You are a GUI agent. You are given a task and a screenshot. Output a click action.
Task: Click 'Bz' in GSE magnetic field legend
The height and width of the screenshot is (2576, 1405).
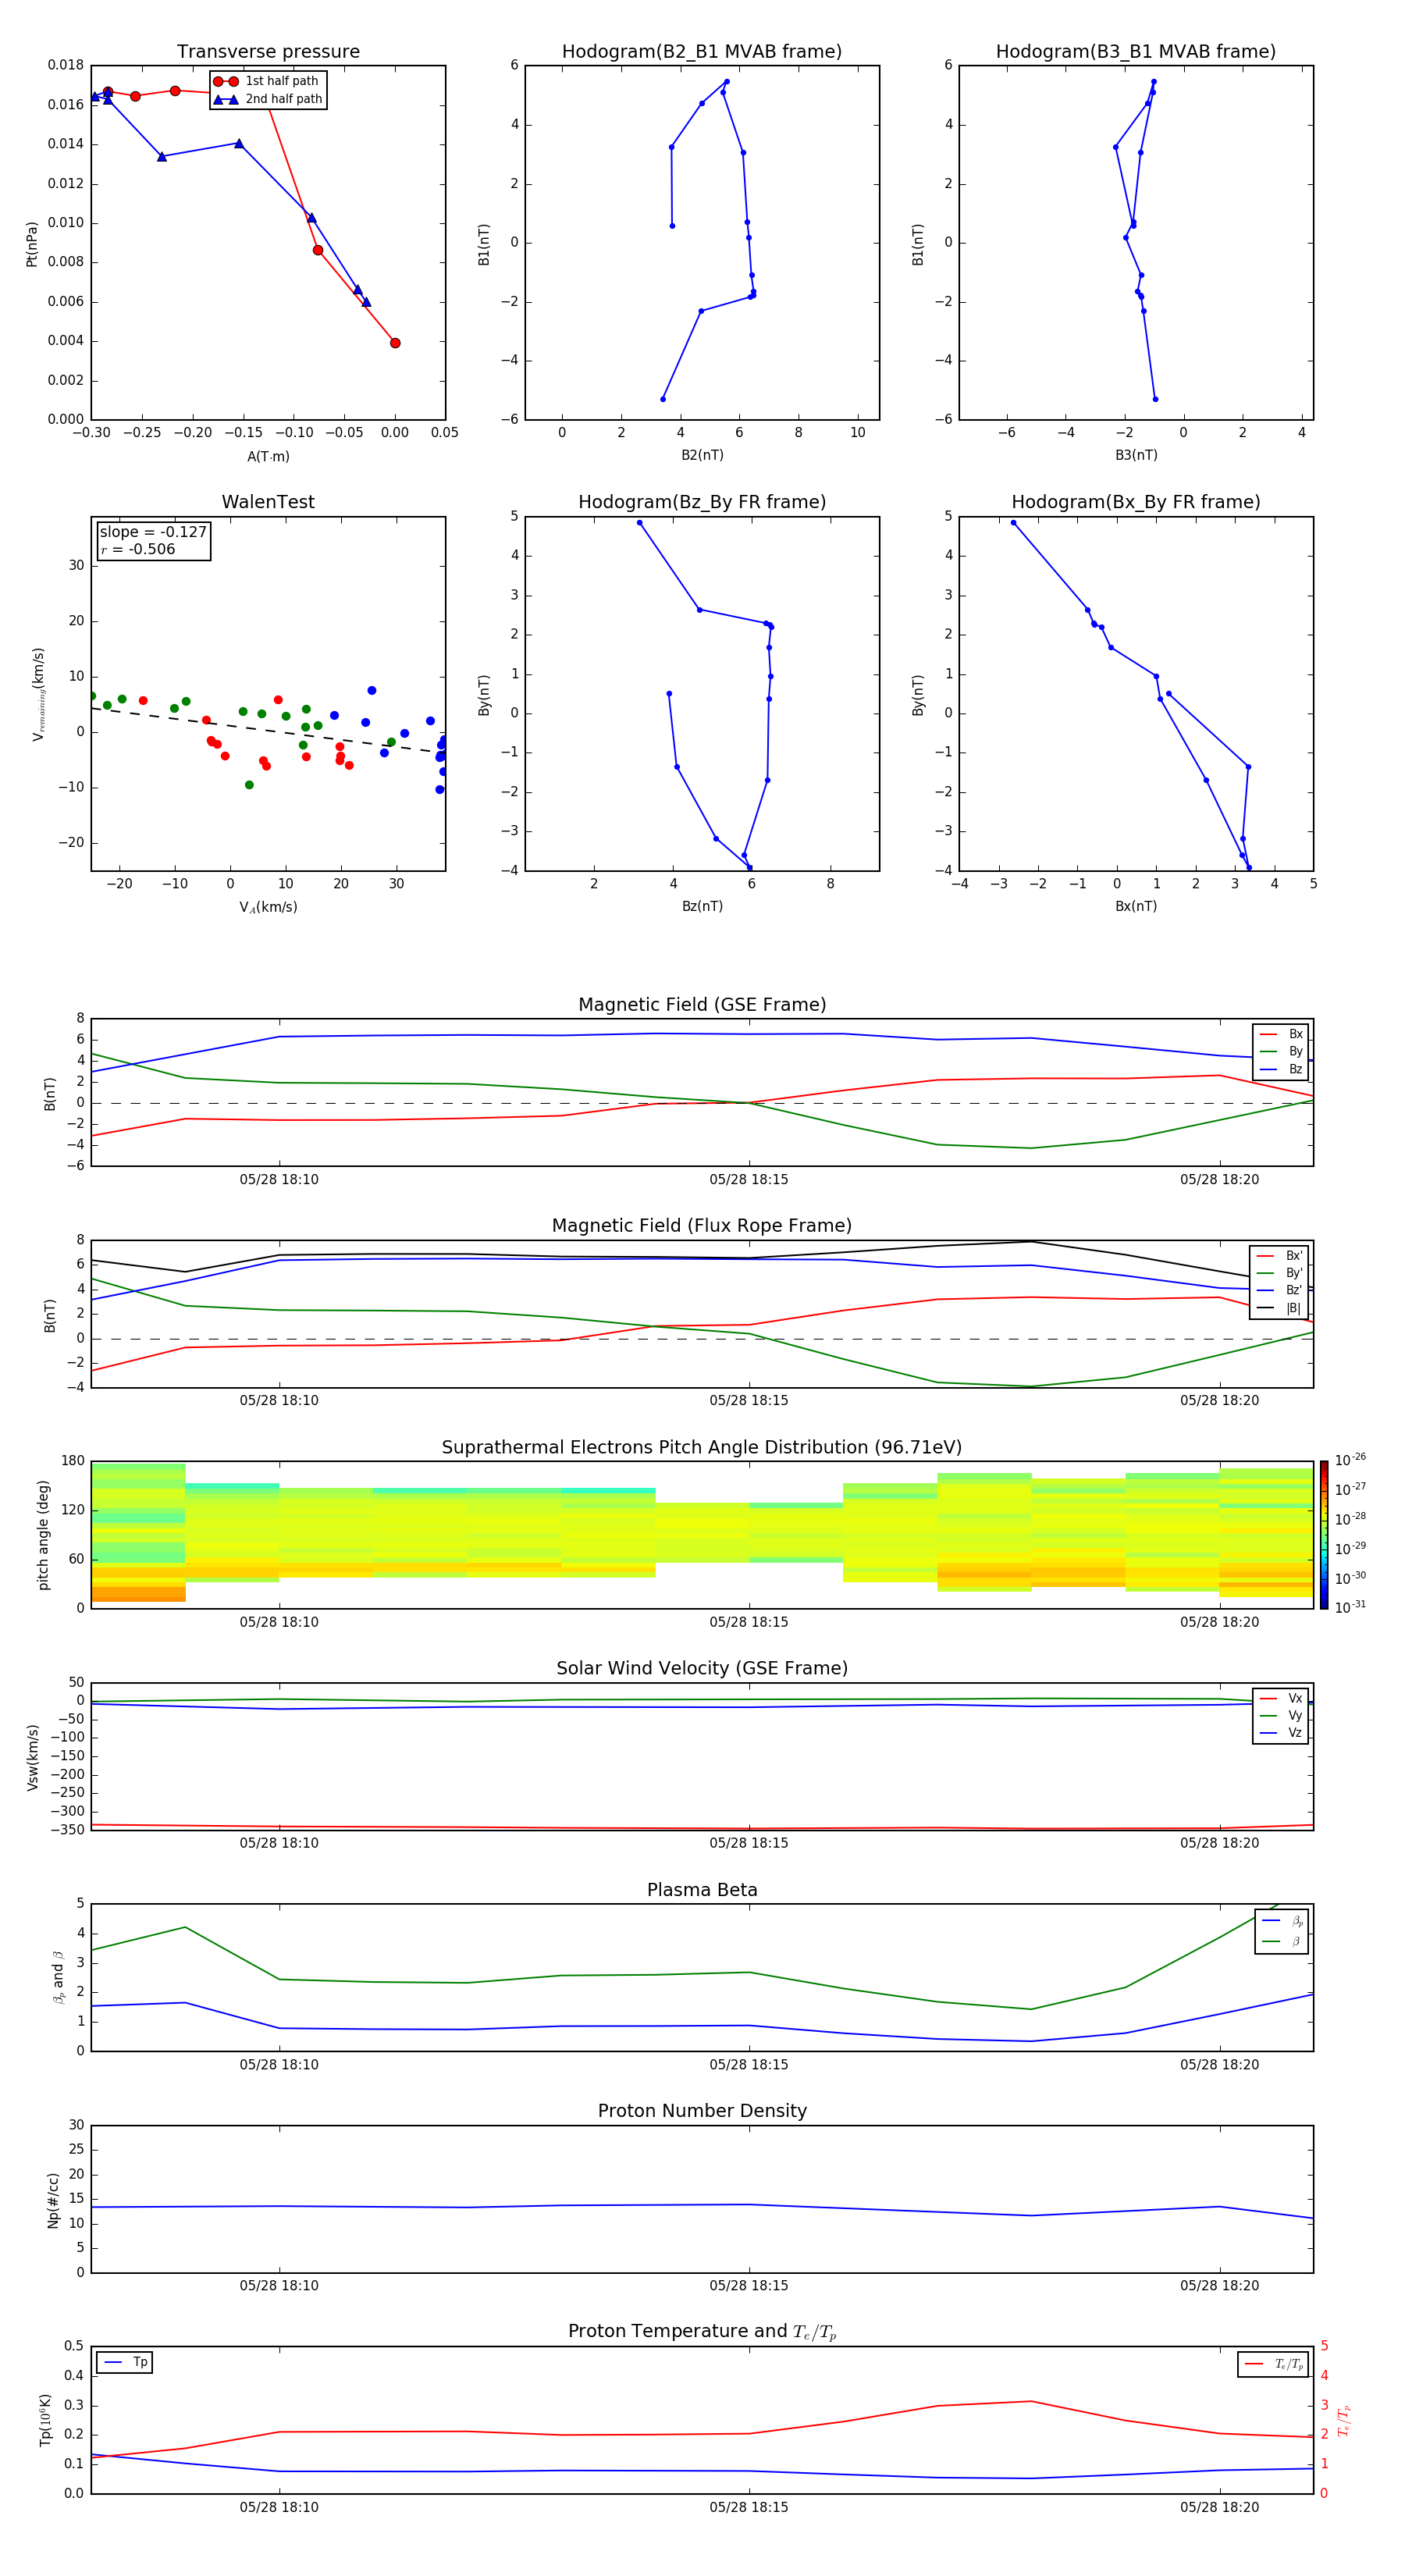[x=1295, y=1069]
